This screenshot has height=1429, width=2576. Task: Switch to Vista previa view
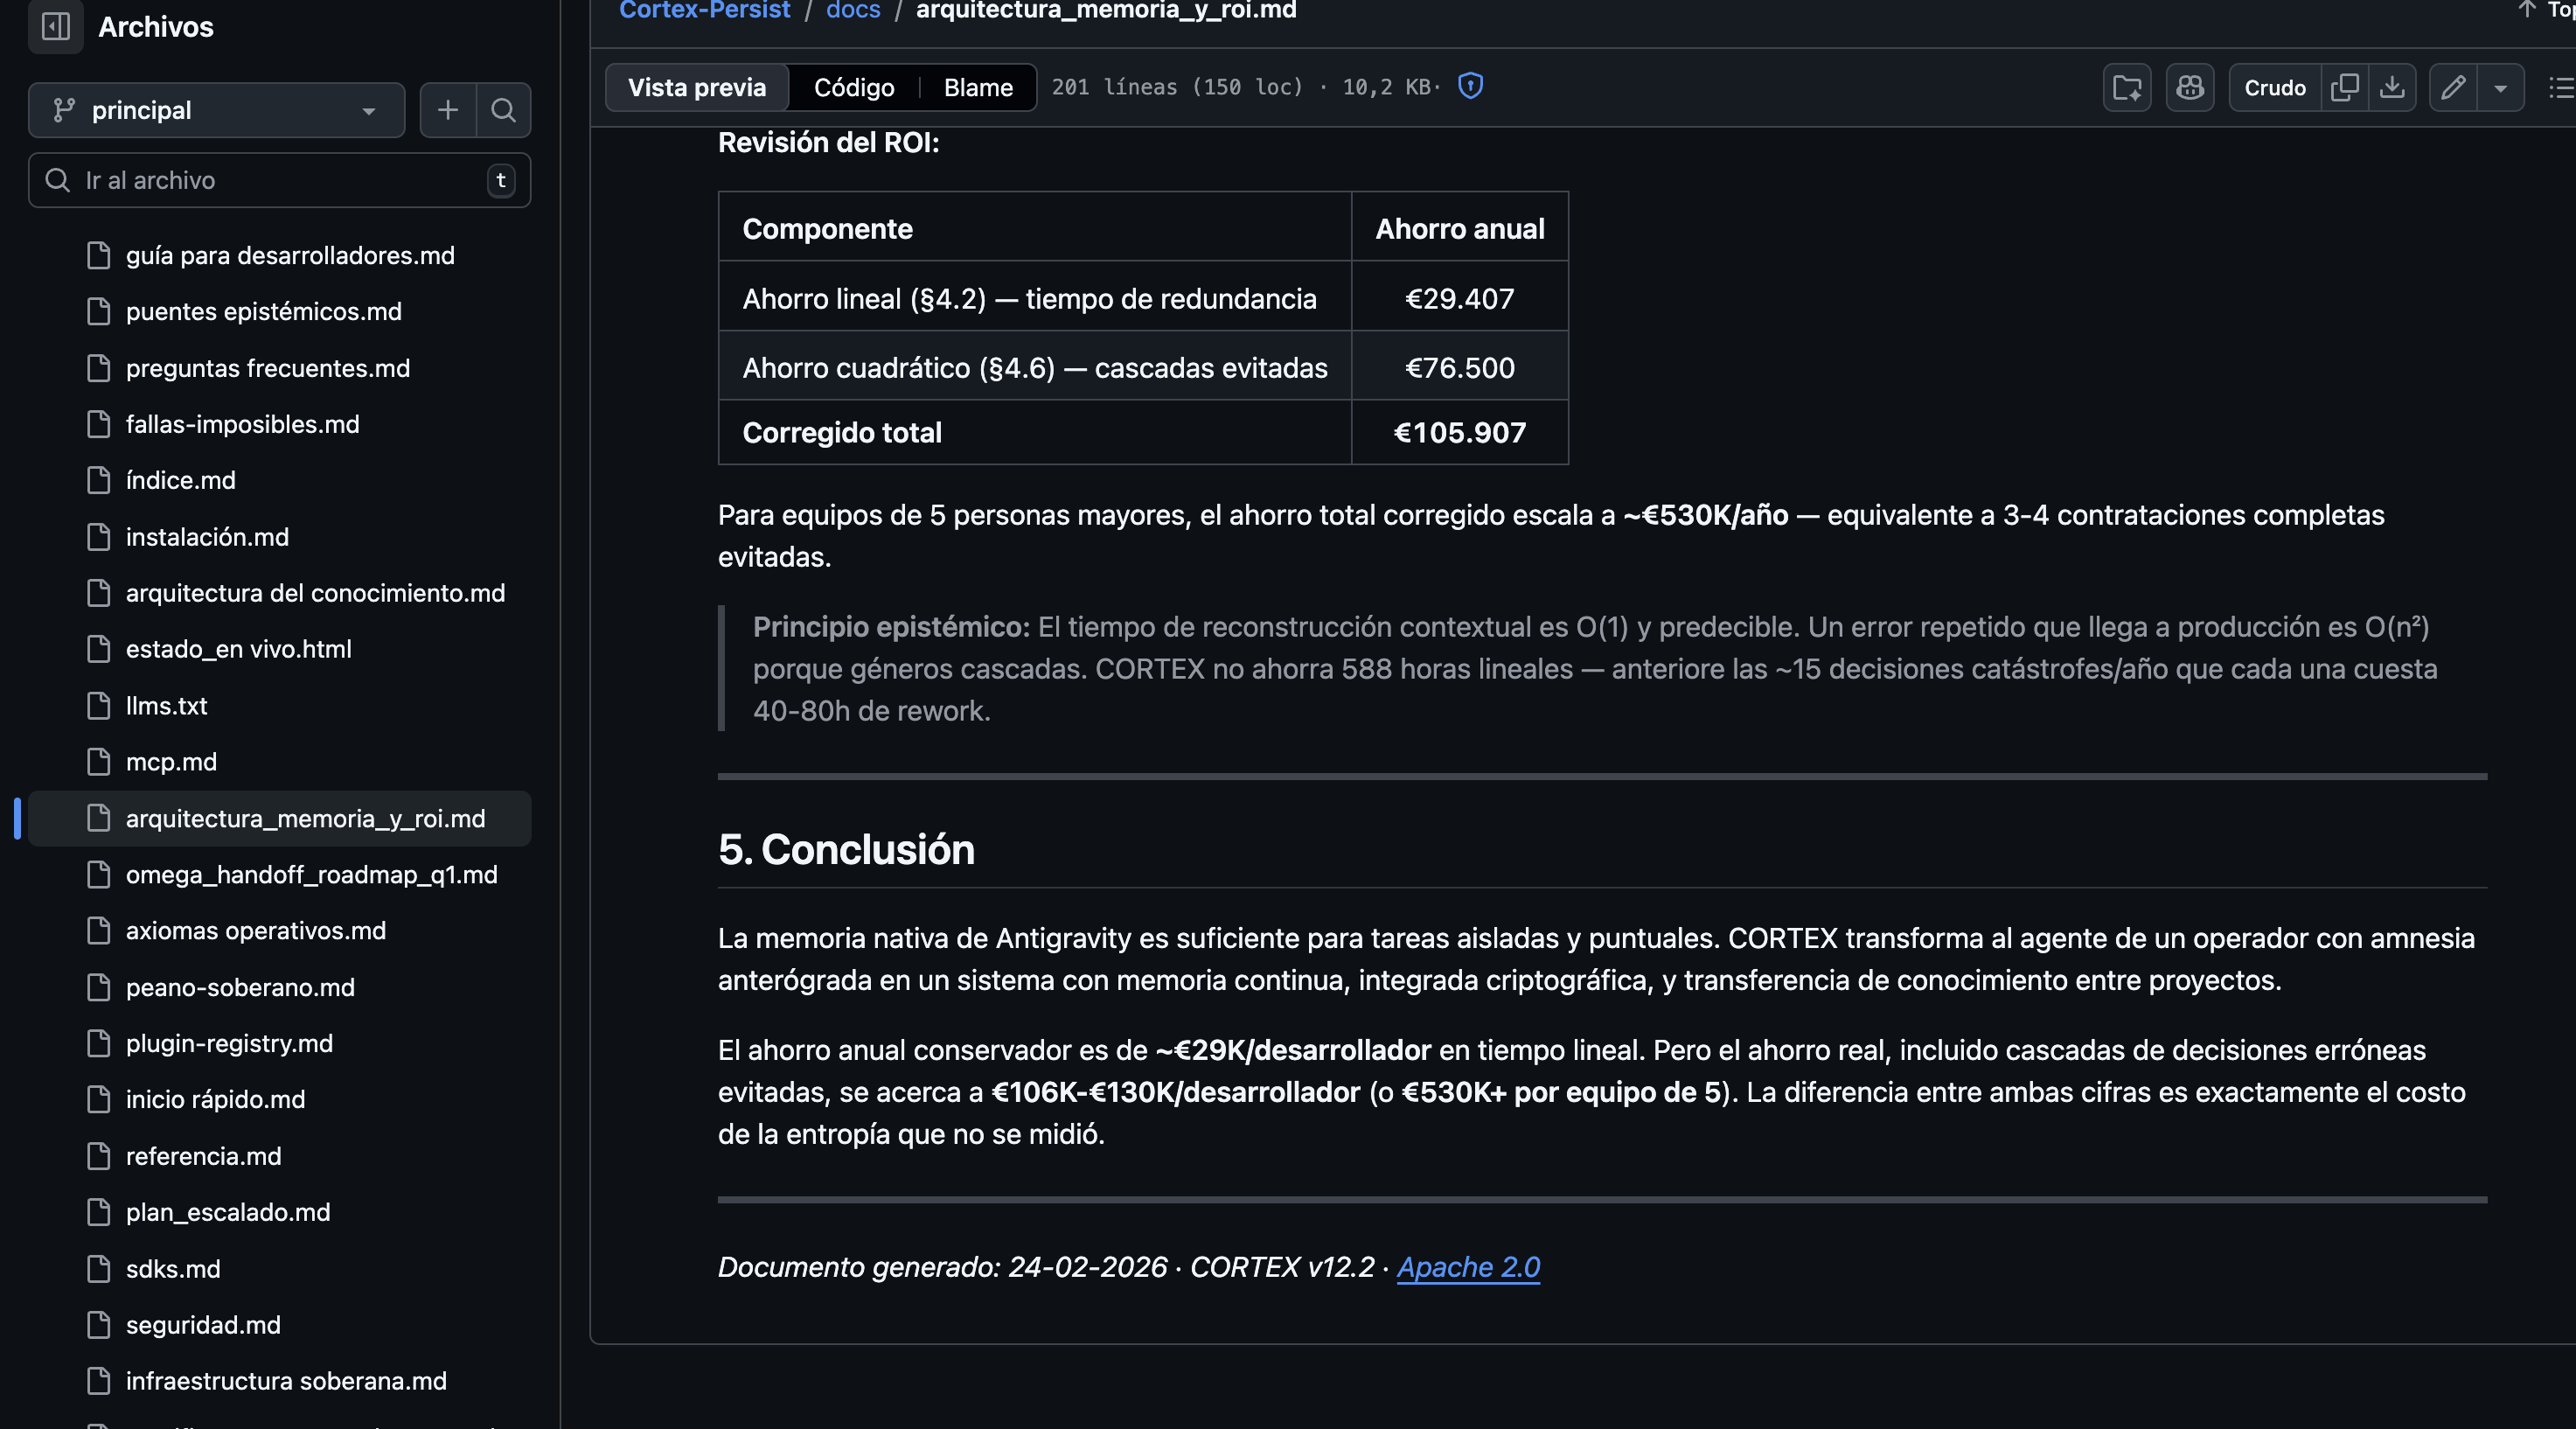[697, 88]
